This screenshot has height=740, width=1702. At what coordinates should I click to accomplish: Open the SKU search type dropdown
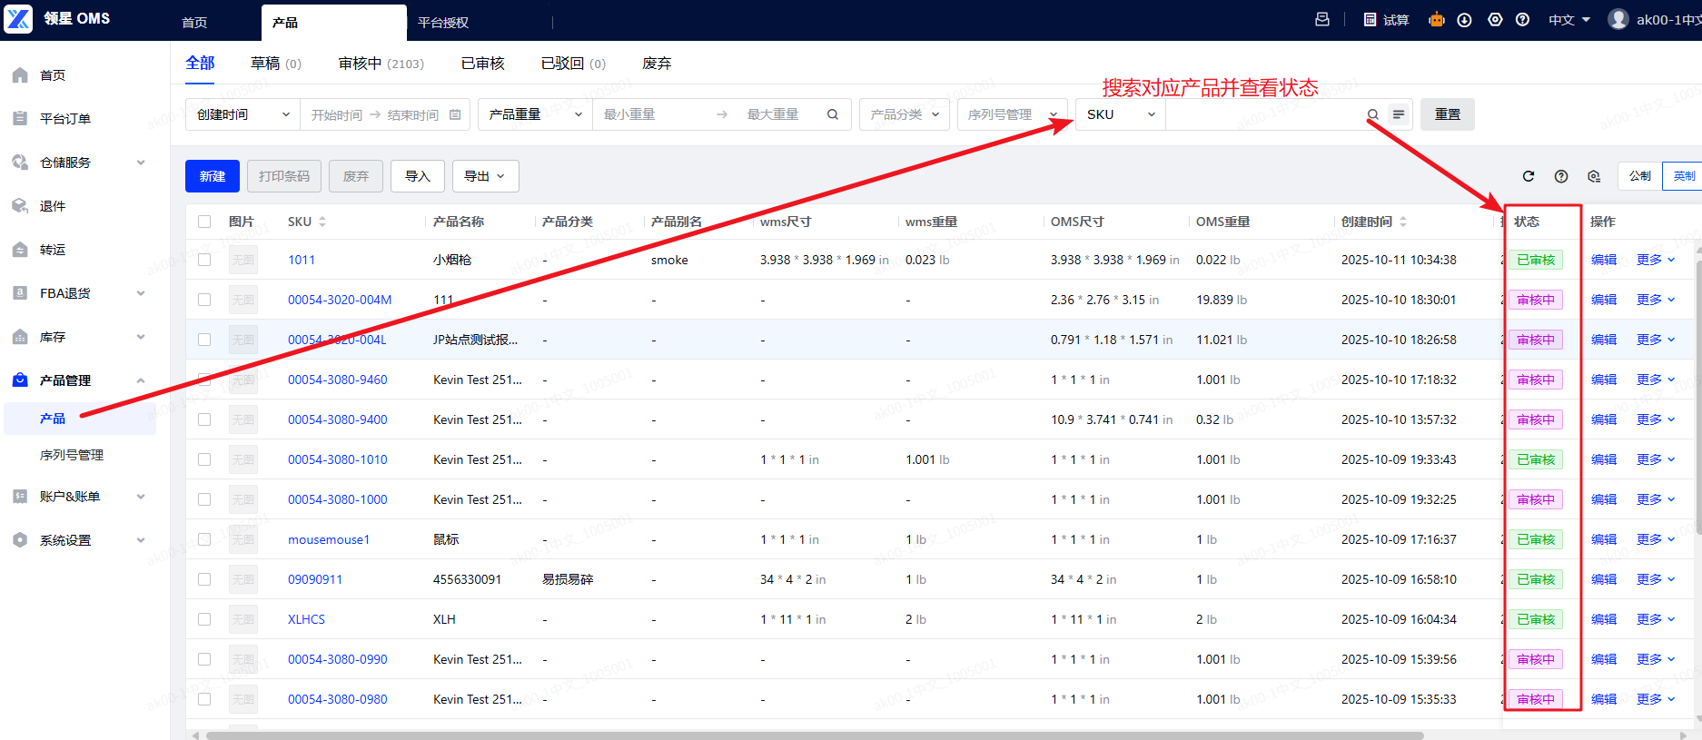(1121, 114)
